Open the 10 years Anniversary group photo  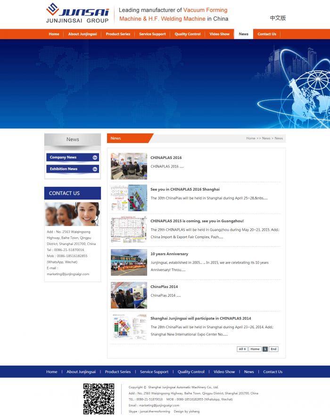(129, 262)
